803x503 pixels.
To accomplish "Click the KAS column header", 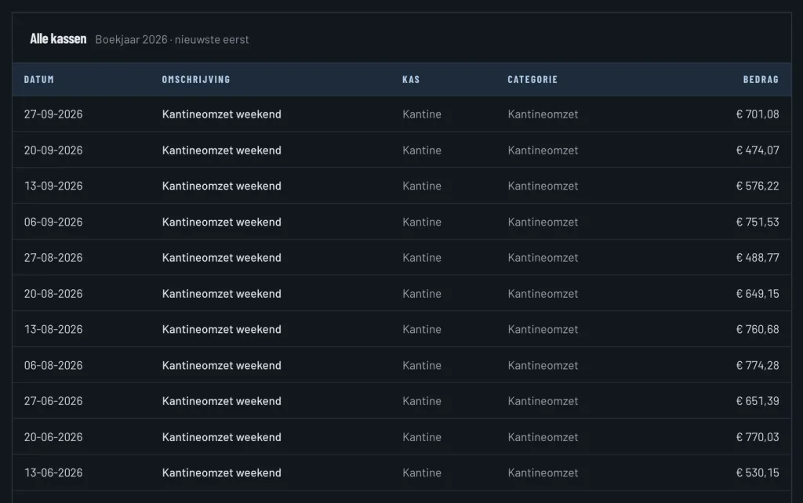I will click(x=411, y=79).
